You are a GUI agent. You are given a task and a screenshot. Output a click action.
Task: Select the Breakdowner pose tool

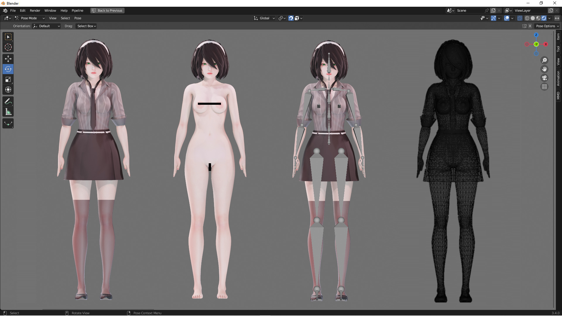tap(8, 123)
